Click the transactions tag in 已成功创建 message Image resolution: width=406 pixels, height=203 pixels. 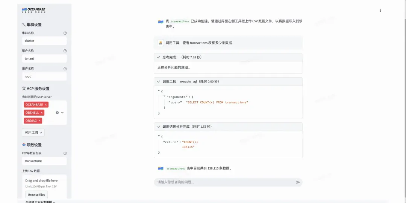180,21
